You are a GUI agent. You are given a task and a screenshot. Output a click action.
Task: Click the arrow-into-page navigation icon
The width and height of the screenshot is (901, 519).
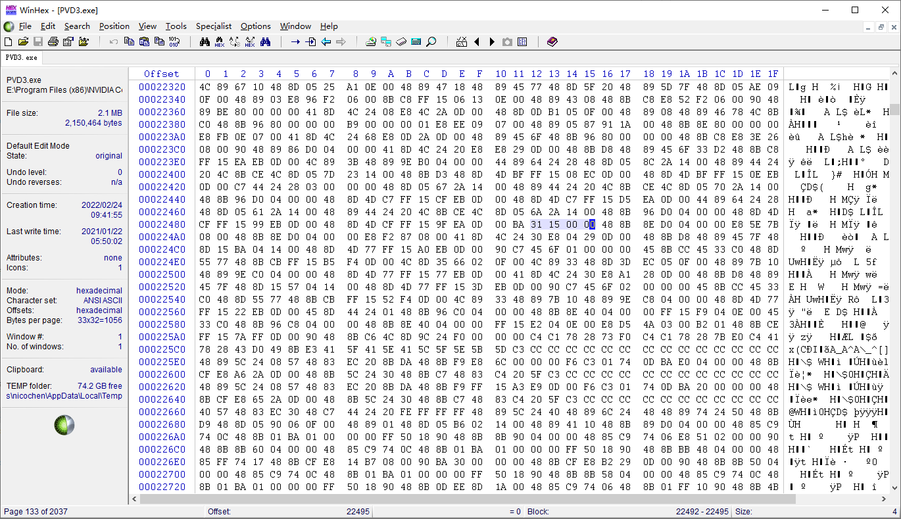pos(310,41)
